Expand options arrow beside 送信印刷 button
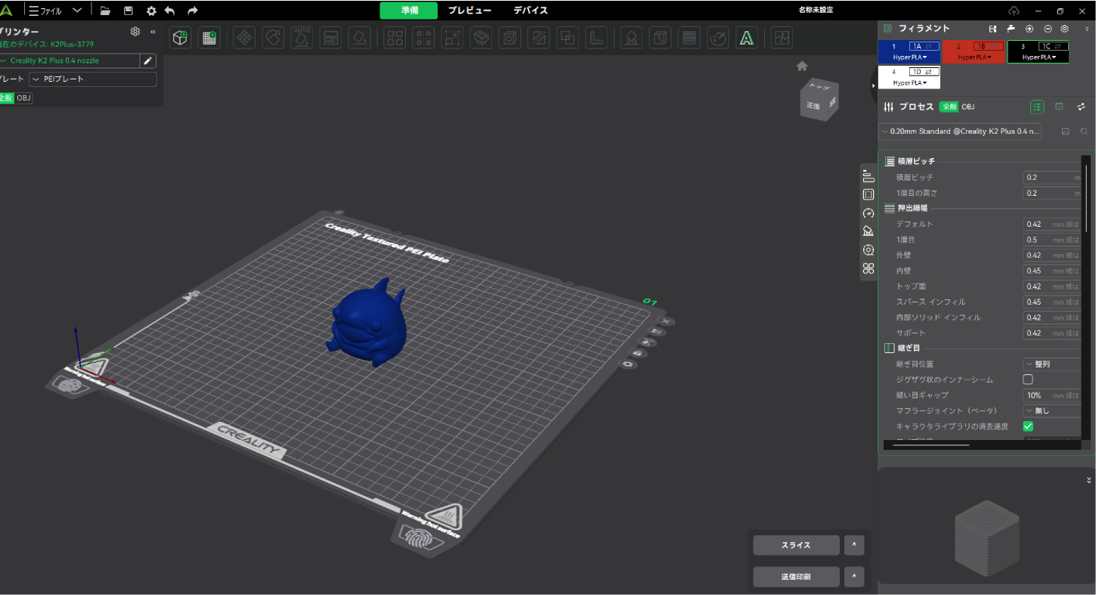Viewport: 1096px width, 595px height. click(x=853, y=577)
